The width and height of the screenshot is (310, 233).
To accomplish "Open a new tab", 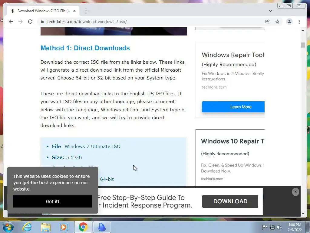I will 86,11.
